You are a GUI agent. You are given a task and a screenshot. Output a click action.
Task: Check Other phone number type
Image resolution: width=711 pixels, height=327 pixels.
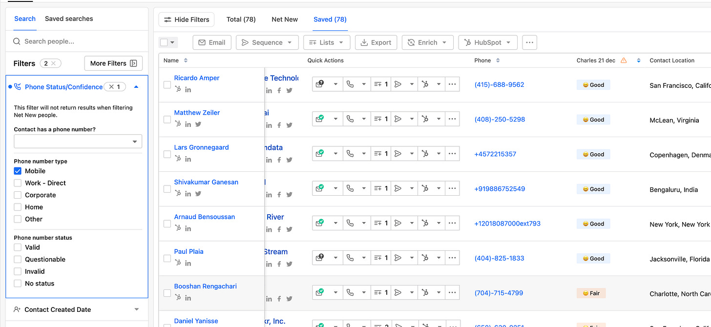point(18,219)
